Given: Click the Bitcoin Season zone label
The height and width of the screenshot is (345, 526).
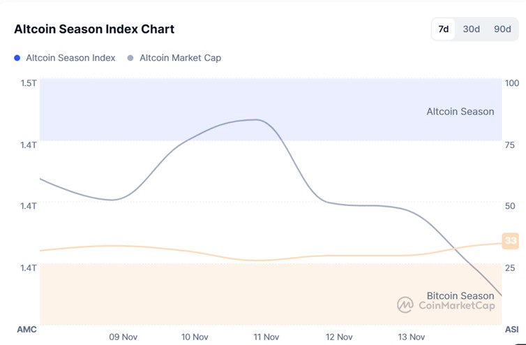Looking at the screenshot, I should 460,296.
